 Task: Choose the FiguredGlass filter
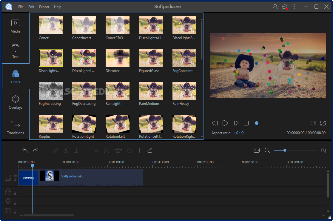coord(151,58)
